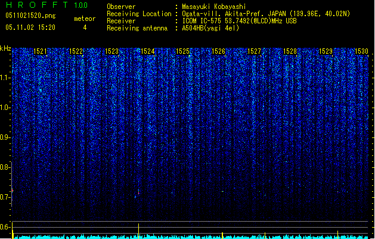The height and width of the screenshot is (239, 375).
Task: Click the Receiver label
Action: coord(121,21)
